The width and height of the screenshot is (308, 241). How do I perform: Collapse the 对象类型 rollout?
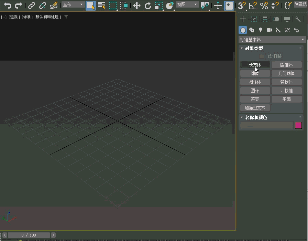coord(242,48)
